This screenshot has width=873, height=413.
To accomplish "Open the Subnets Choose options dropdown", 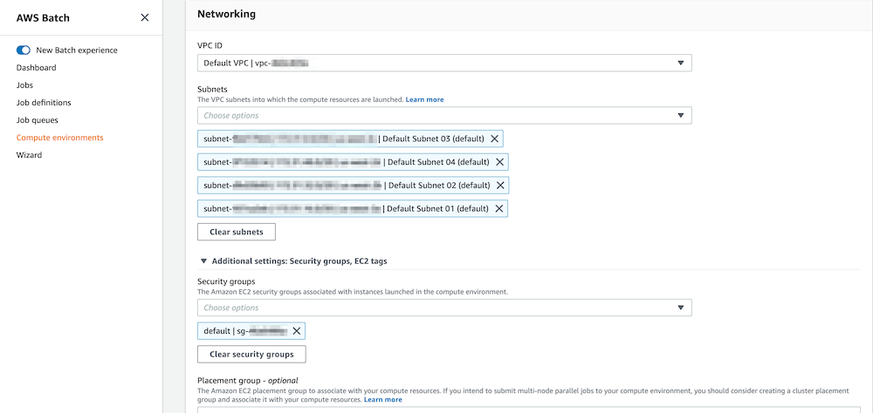I will tap(444, 116).
